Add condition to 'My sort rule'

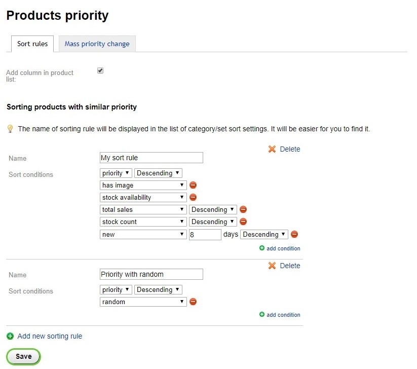pyautogui.click(x=280, y=248)
